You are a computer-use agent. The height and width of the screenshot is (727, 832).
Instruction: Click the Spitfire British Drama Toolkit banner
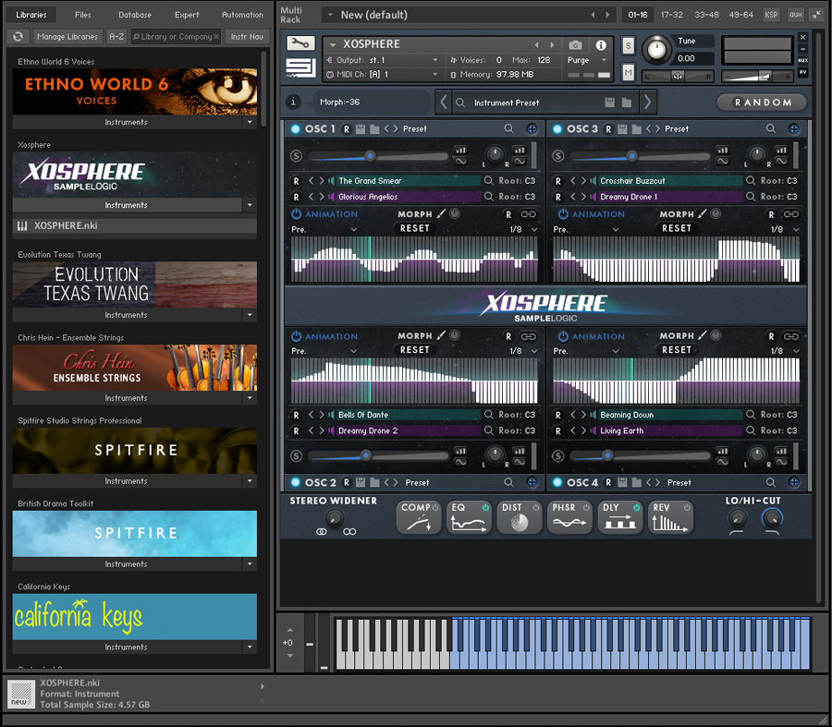pyautogui.click(x=135, y=533)
